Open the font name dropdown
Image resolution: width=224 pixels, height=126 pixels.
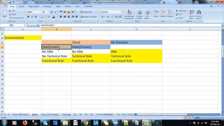point(41,12)
